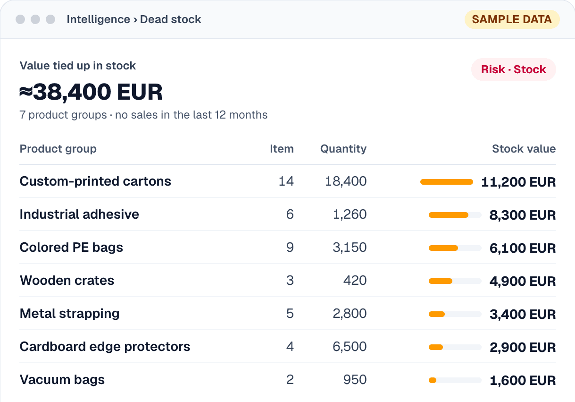Click quantity 2,800 for Metal strapping
Image resolution: width=575 pixels, height=402 pixels.
[x=350, y=314]
